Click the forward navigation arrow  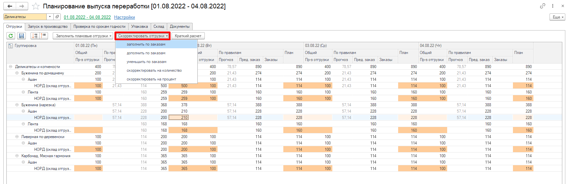[21, 6]
